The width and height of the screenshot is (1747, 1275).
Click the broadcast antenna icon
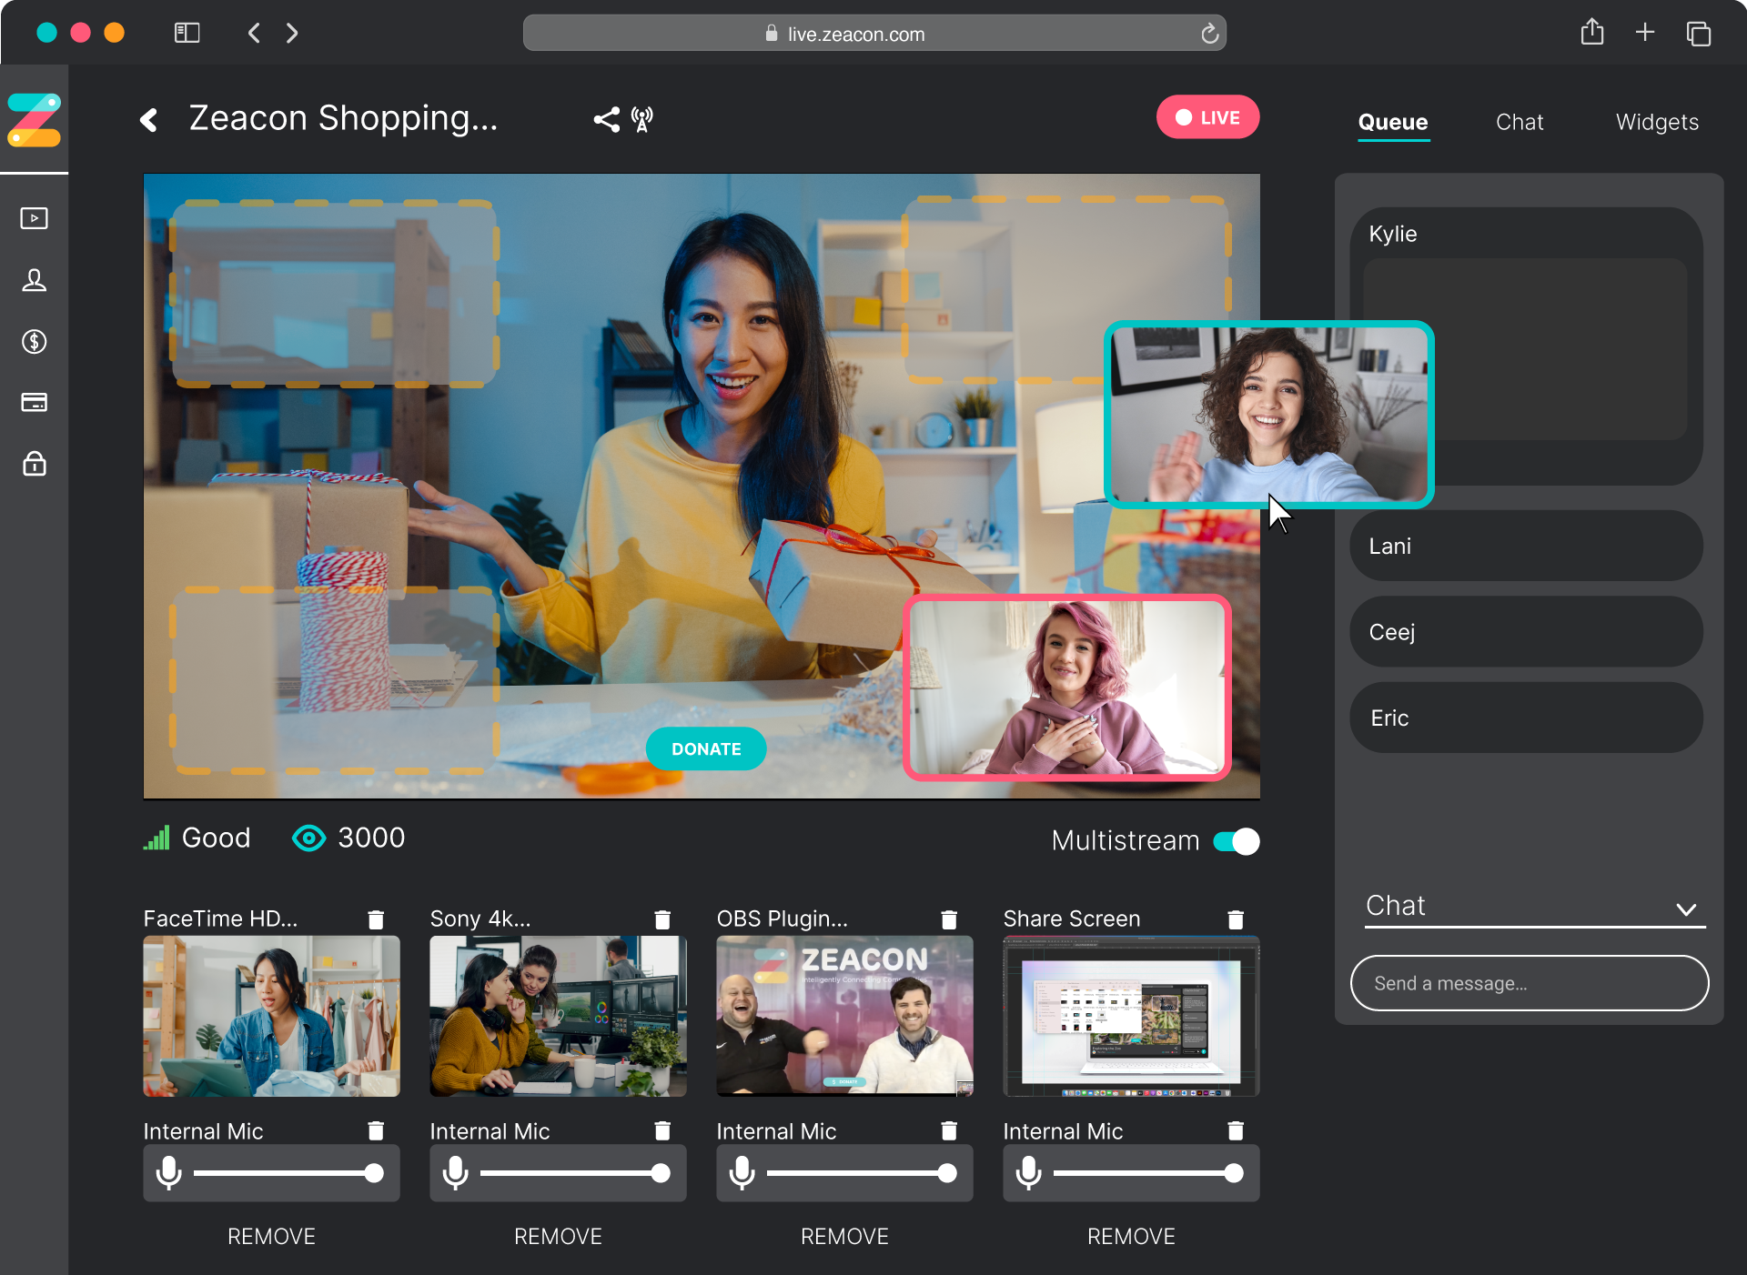tap(642, 118)
